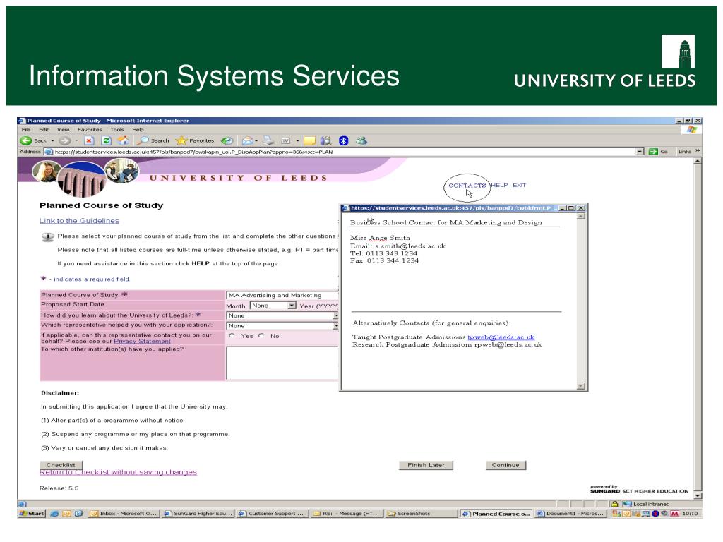Click contact popup scrollbar down arrow
Viewport: 723px width, 542px height.
(x=581, y=386)
